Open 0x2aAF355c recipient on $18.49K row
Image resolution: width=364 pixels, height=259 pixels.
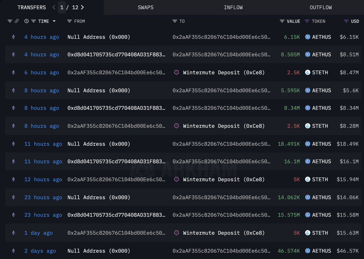pos(221,144)
